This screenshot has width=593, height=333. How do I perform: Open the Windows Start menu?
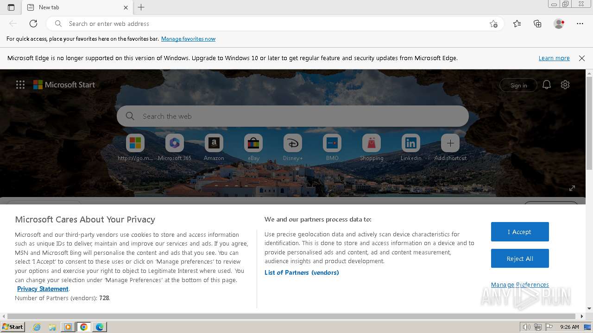(x=13, y=327)
